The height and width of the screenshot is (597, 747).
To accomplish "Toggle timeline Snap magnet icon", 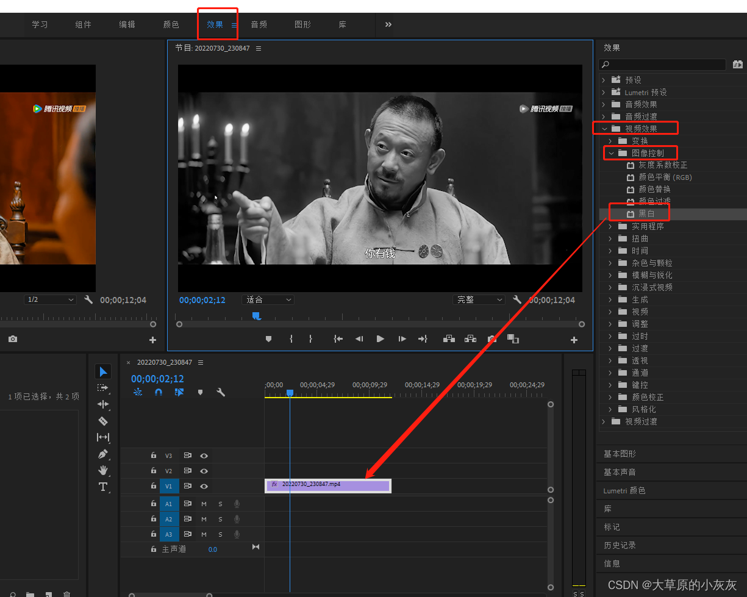I will pos(159,393).
